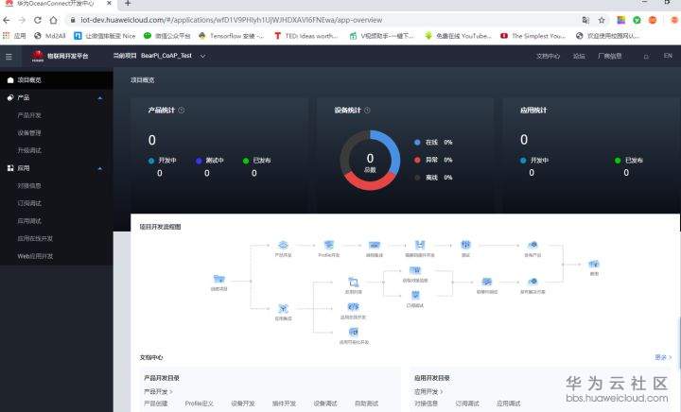
Task: Click the 创建项目 flowchart icon
Action: click(218, 279)
